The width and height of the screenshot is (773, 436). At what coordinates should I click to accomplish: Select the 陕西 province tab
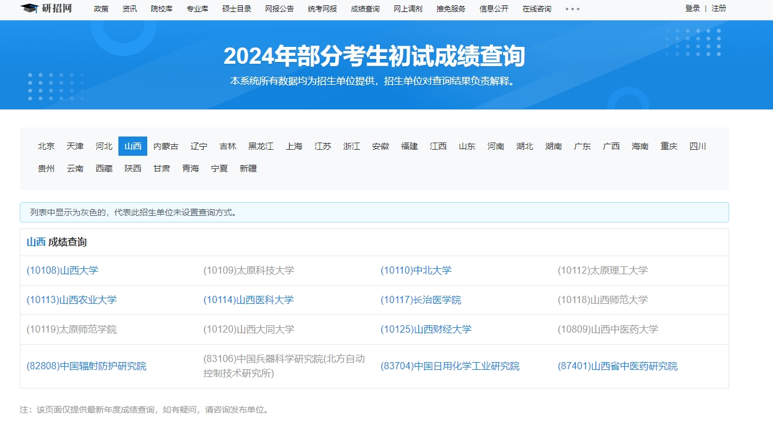click(133, 168)
